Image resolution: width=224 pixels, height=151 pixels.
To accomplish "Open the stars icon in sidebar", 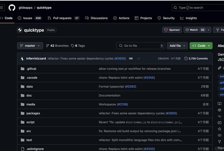I will (219, 129).
